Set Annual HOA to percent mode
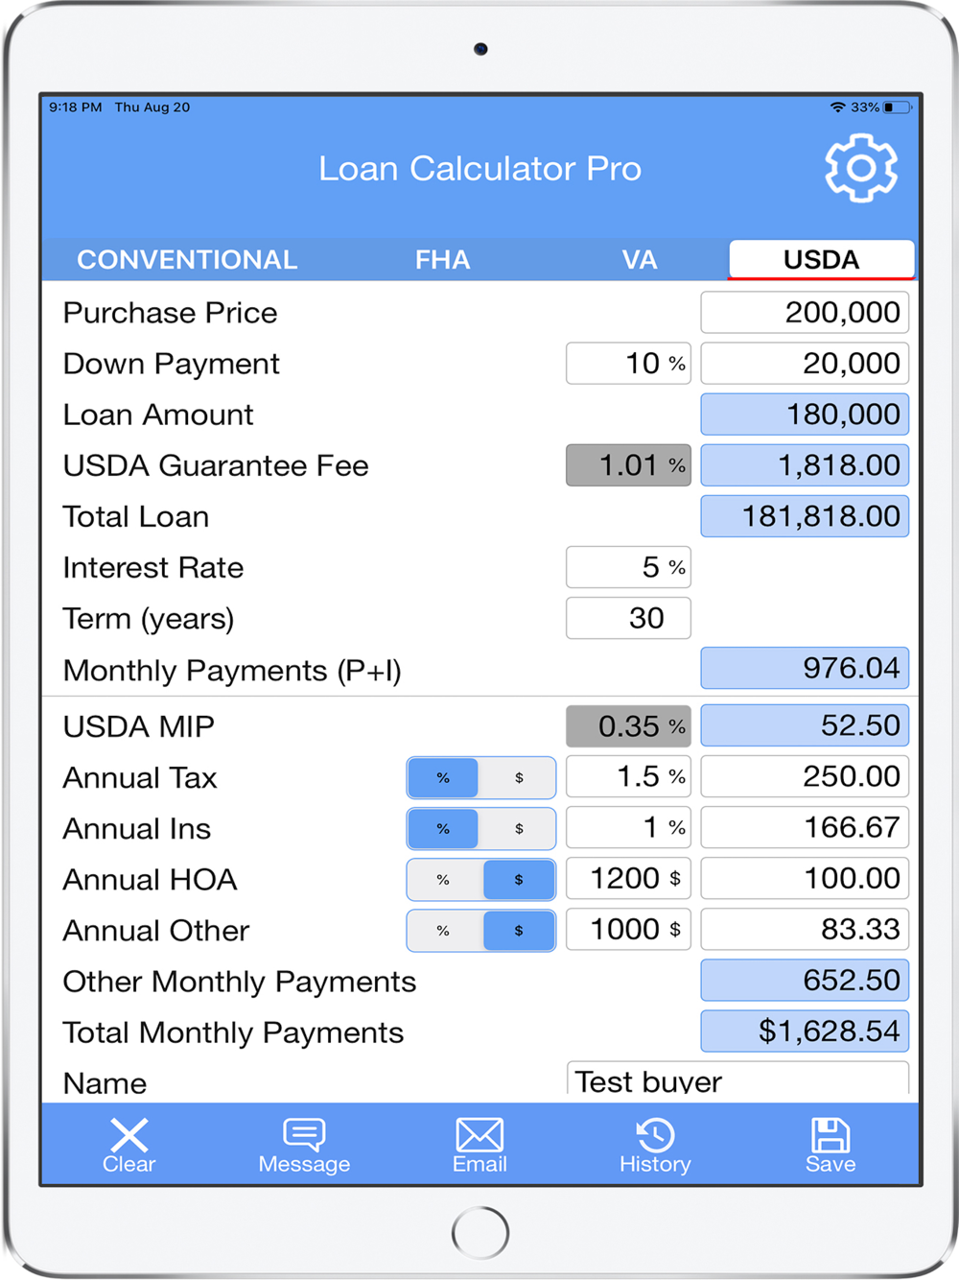This screenshot has width=959, height=1280. click(443, 880)
